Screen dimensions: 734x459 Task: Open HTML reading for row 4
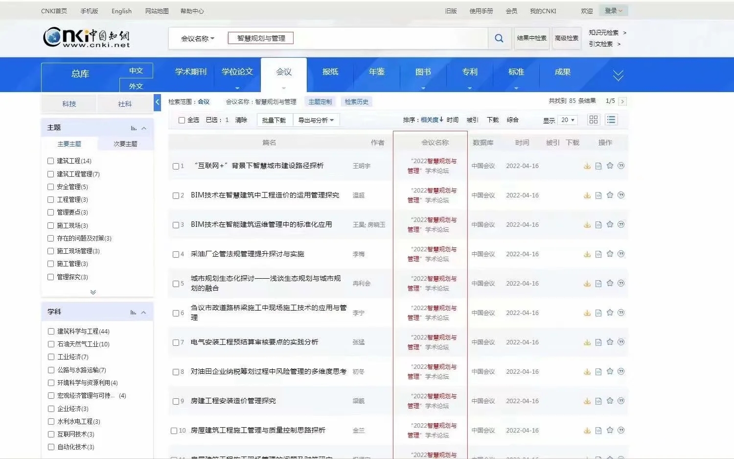[598, 254]
